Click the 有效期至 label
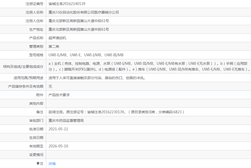This screenshot has width=251, height=168. 36,146
